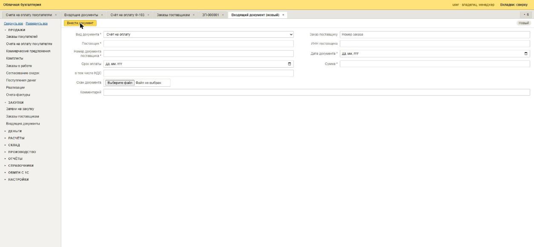Focus the в том числе НДС field
Viewport: 534px width, 247px height.
(x=198, y=73)
